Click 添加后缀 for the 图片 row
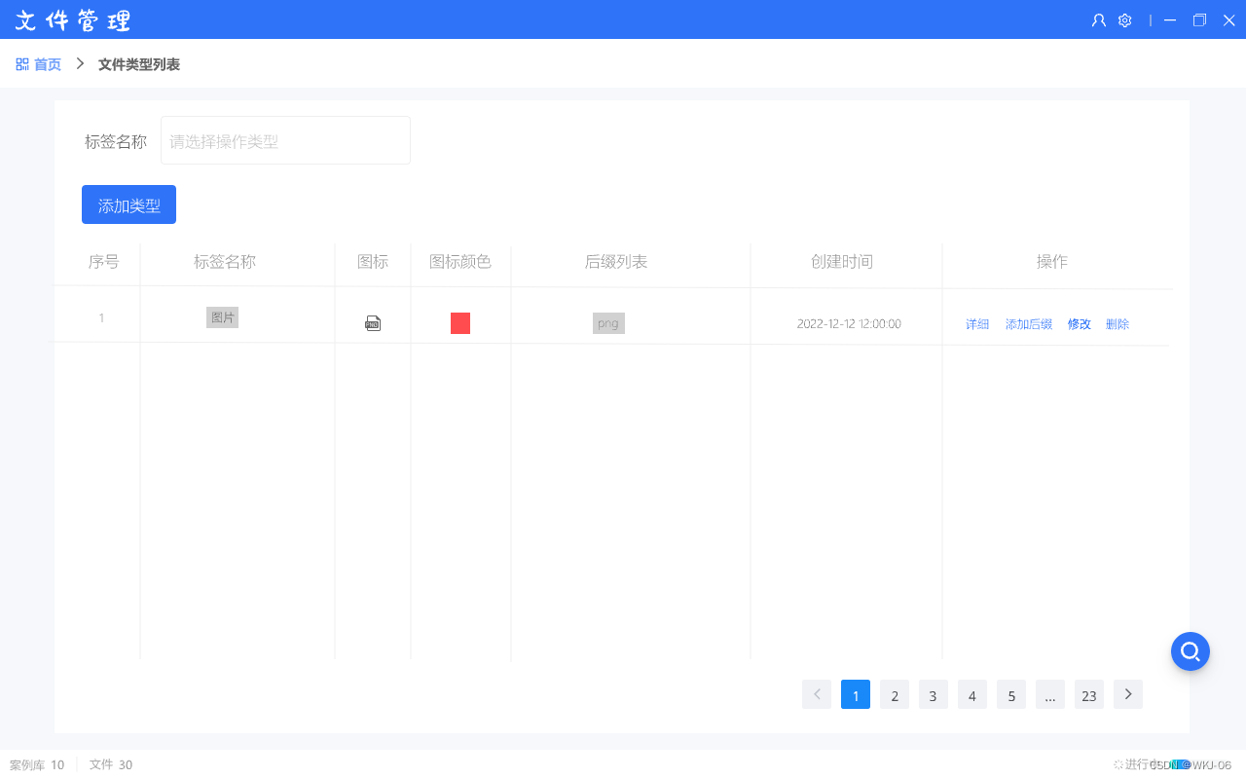 [1029, 324]
